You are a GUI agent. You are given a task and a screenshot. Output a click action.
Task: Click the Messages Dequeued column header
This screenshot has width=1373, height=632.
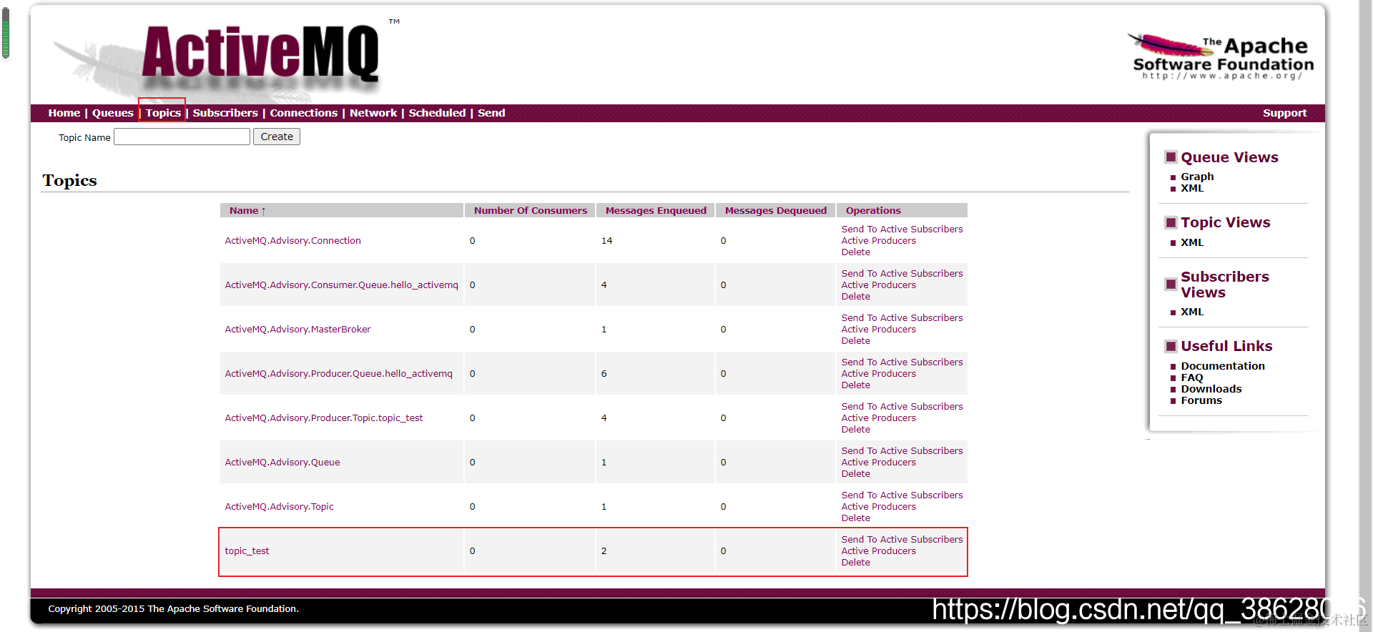775,210
